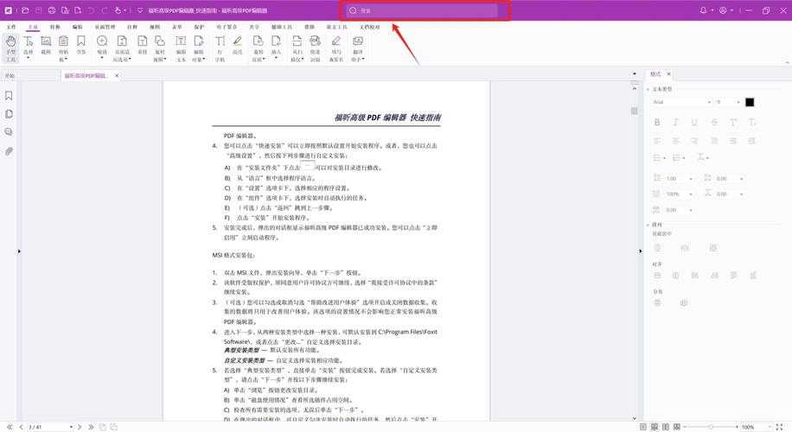Toggle Underline in the Format panel
The width and height of the screenshot is (792, 432).
click(695, 122)
